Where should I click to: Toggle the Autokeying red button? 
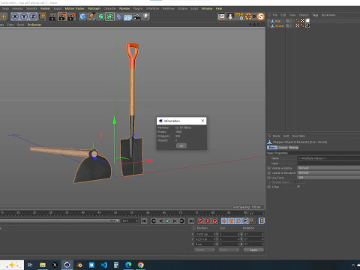pos(208,221)
